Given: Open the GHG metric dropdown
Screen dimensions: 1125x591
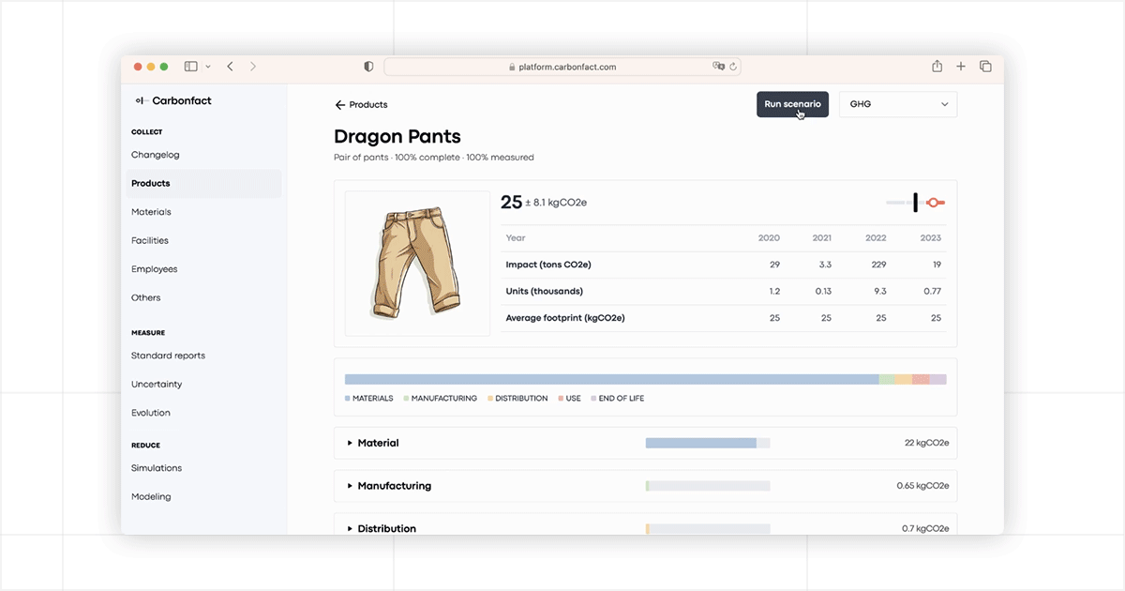Looking at the screenshot, I should click(897, 103).
